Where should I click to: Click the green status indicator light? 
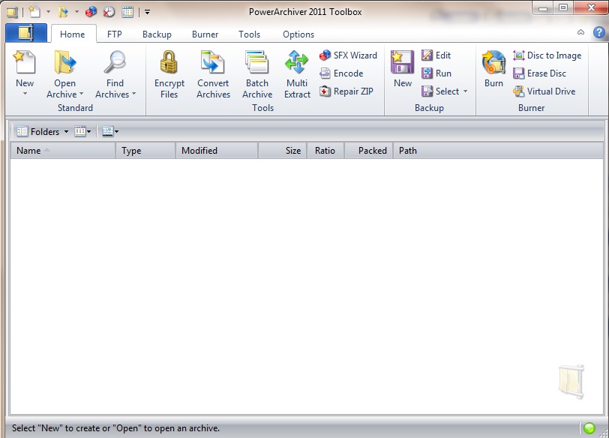point(589,428)
